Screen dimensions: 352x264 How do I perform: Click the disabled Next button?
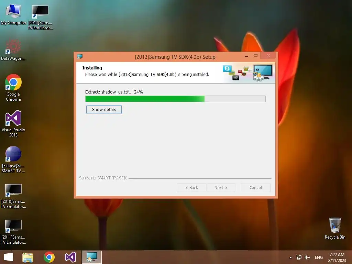pos(221,187)
